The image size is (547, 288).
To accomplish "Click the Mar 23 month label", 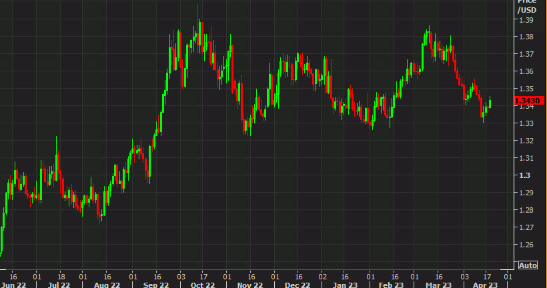I will coord(438,285).
